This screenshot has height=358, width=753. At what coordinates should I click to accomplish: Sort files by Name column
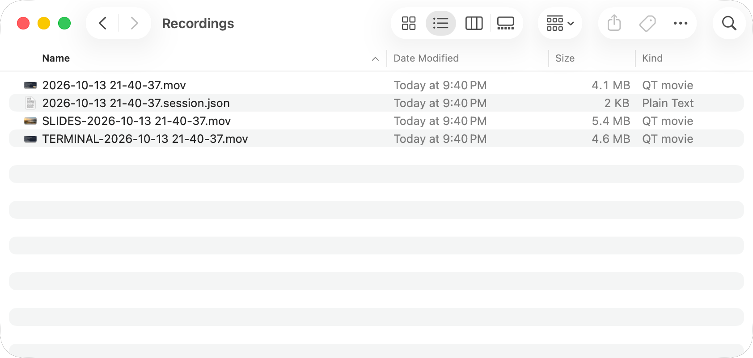(x=56, y=58)
